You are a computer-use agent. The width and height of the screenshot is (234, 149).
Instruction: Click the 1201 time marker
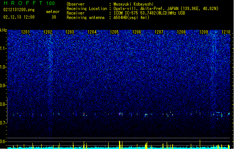pyautogui.click(x=25, y=32)
